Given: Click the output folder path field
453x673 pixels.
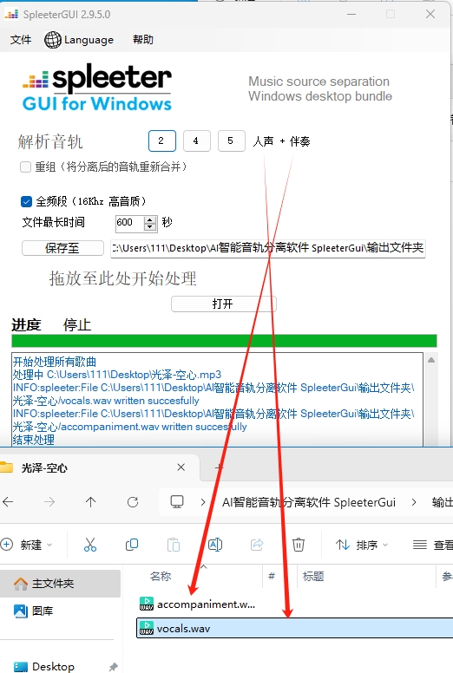Looking at the screenshot, I should point(268,249).
